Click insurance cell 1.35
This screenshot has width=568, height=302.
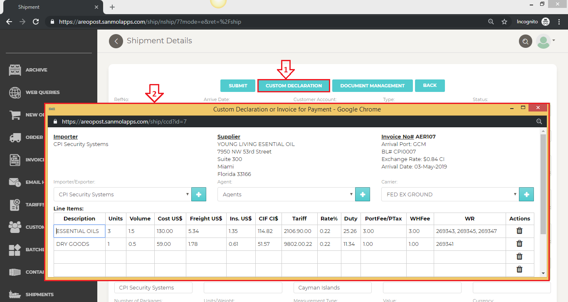241,231
